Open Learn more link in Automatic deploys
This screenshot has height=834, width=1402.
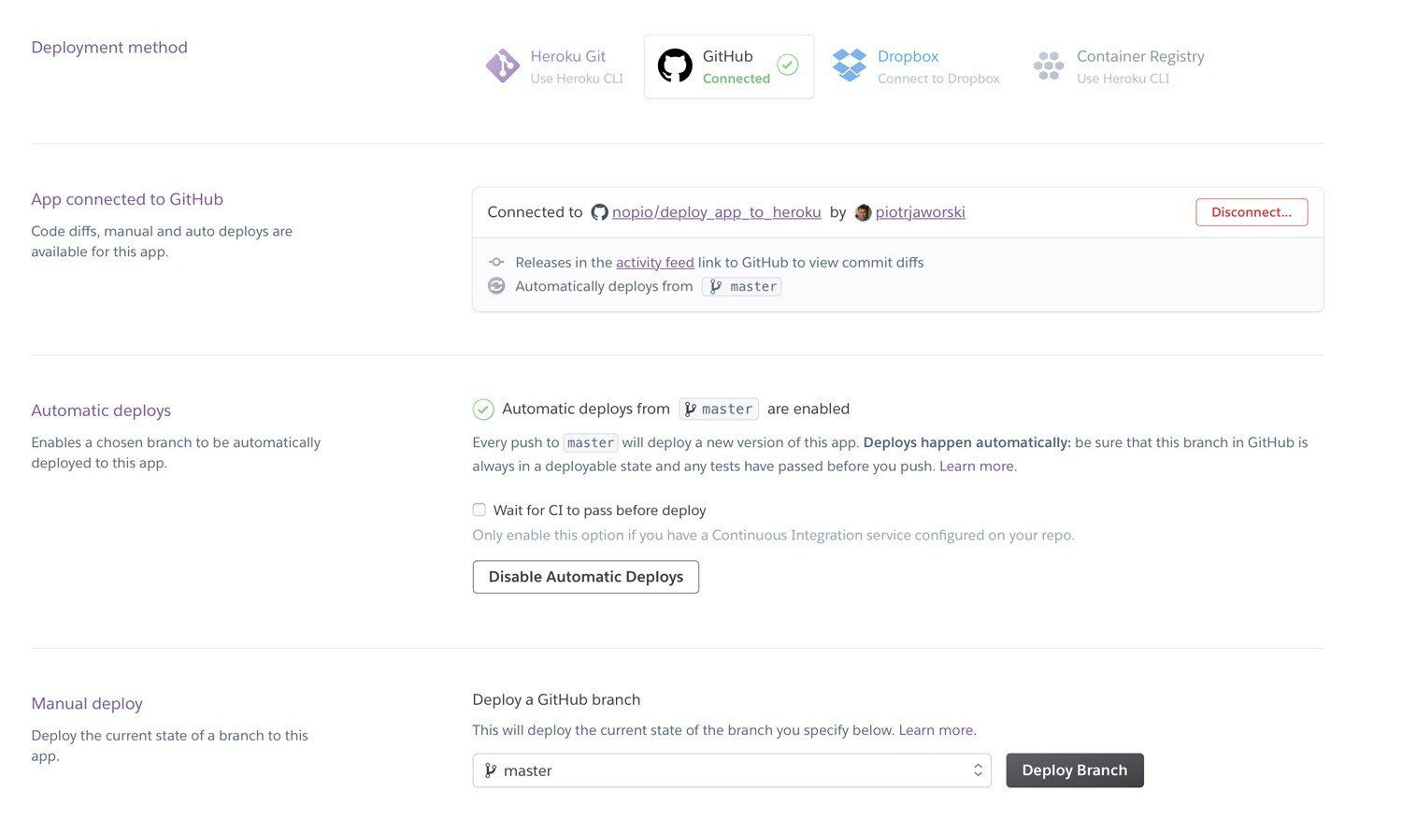coord(978,466)
